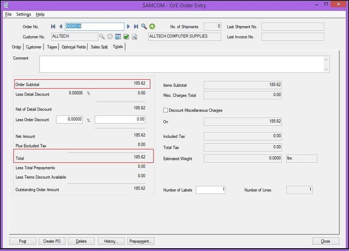Image resolution: width=349 pixels, height=251 pixels.
Task: Go to the previous order record
Action: [x=60, y=26]
